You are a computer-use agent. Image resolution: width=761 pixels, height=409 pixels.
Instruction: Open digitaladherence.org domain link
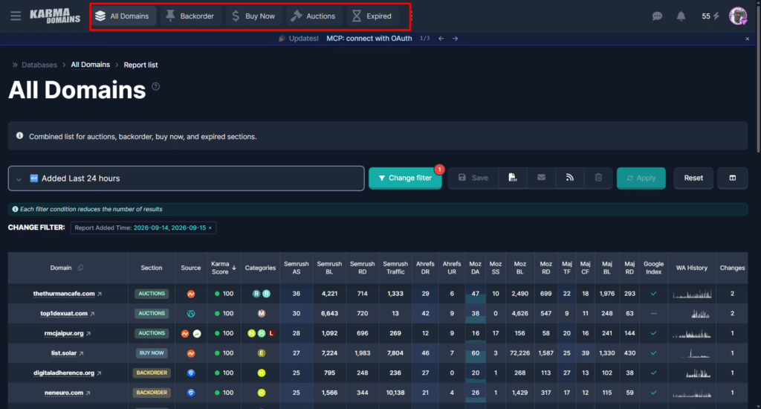click(x=64, y=373)
